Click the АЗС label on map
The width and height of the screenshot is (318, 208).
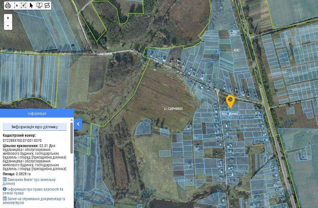click(237, 50)
